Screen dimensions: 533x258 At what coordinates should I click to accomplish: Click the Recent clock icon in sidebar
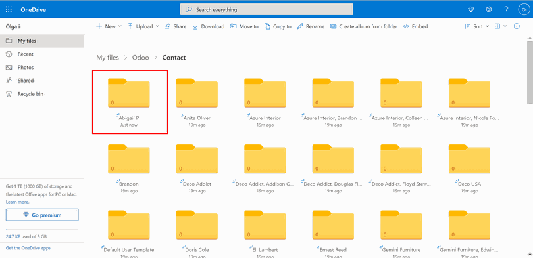point(9,54)
